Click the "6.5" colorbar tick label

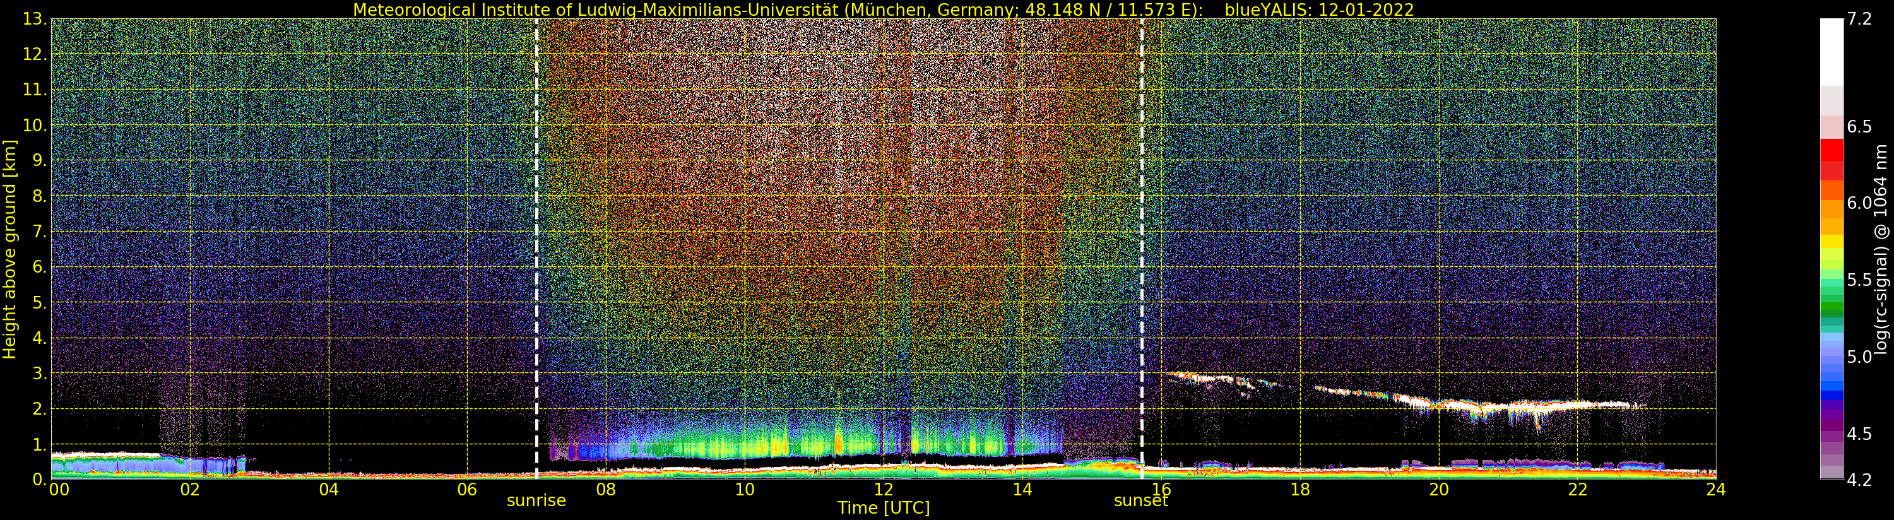point(1859,126)
